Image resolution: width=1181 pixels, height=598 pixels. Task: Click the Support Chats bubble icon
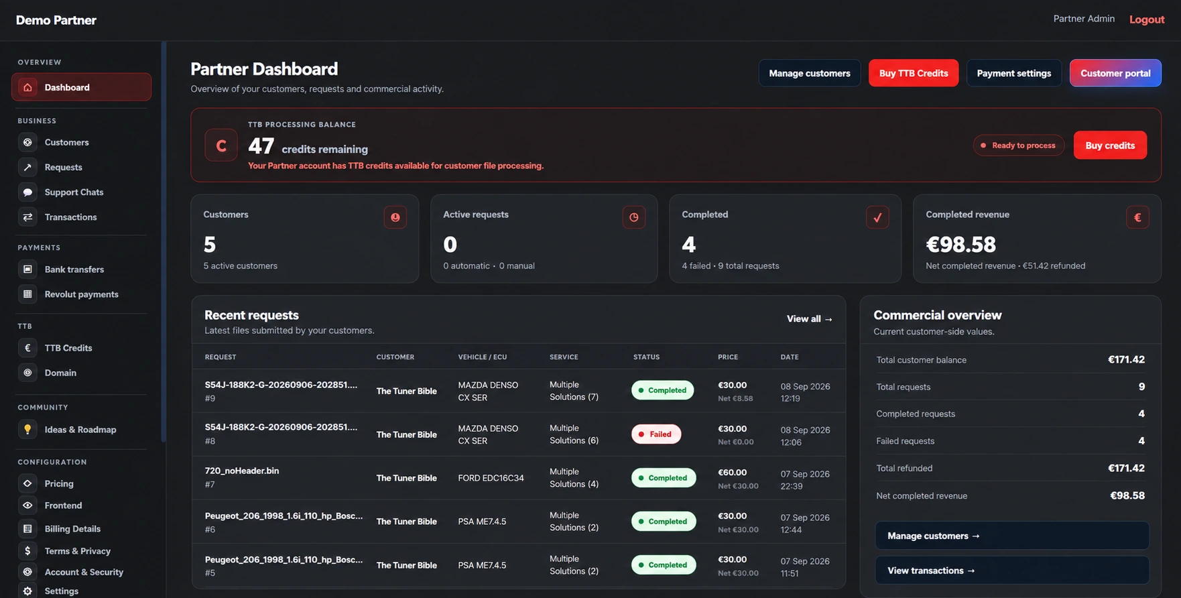27,192
